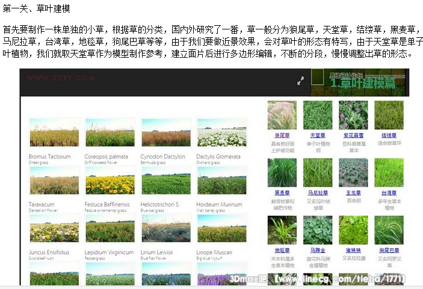Pick the Helictotrichon S. green field thumbnail

166,180
